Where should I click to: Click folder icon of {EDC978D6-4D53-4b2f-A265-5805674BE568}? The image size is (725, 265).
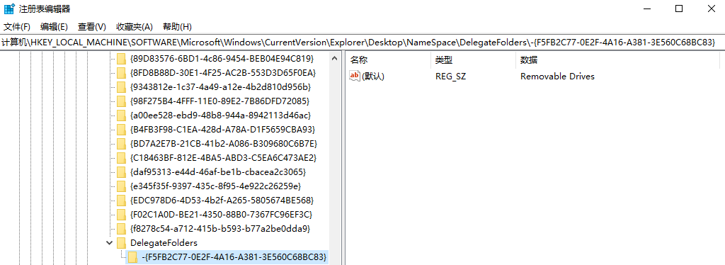[x=121, y=201]
